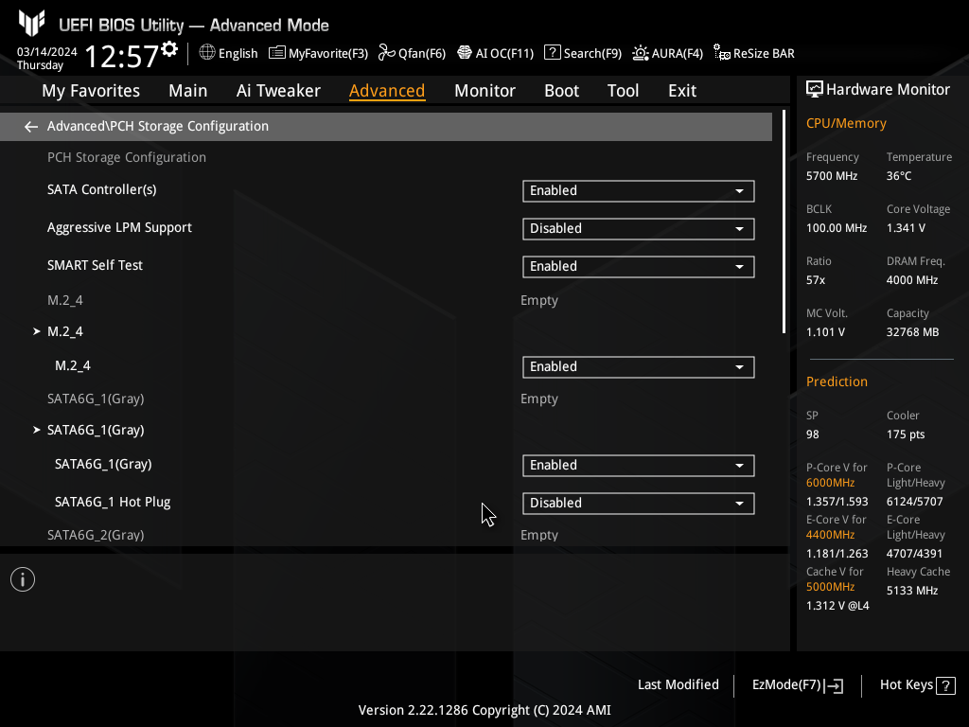Open SATA6G_1(Gray) Enabled dropdown
Viewport: 969px width, 727px height.
click(x=639, y=466)
